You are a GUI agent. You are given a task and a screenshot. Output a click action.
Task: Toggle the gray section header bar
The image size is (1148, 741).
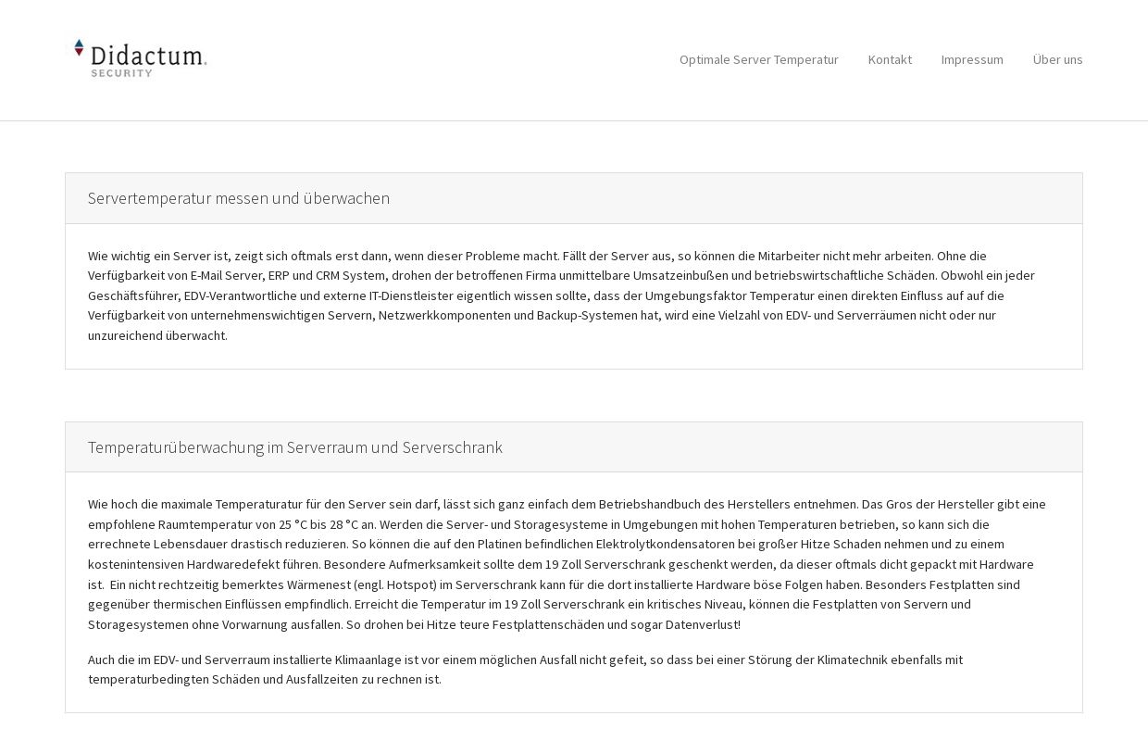(x=573, y=198)
